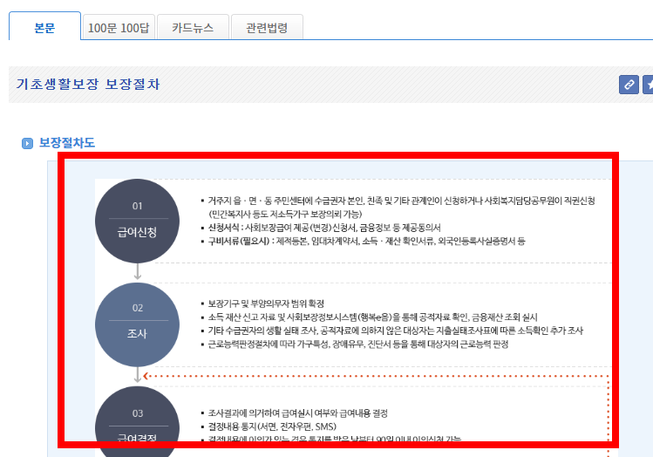Click the (민간복지사 등도 저소득가구 보장의뢰 가능) line
Image resolution: width=653 pixels, height=457 pixels.
(285, 215)
